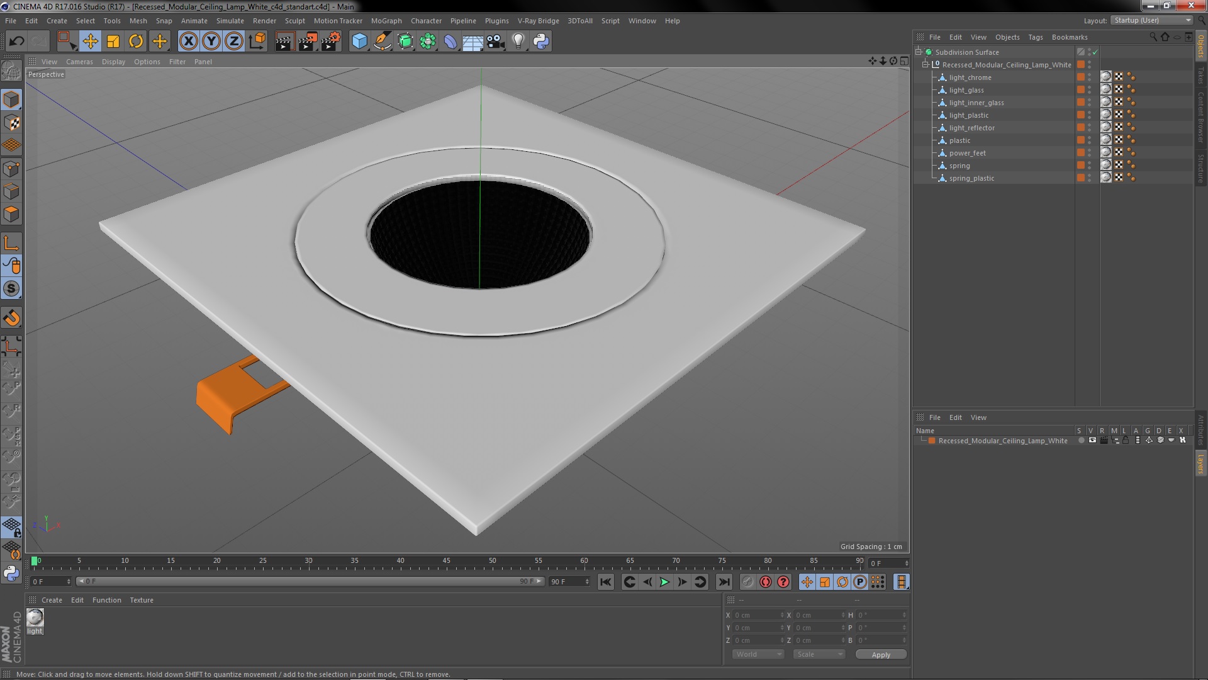Screen dimensions: 1208x680
Task: Open the V-Ray Bridge menu
Action: [x=538, y=21]
